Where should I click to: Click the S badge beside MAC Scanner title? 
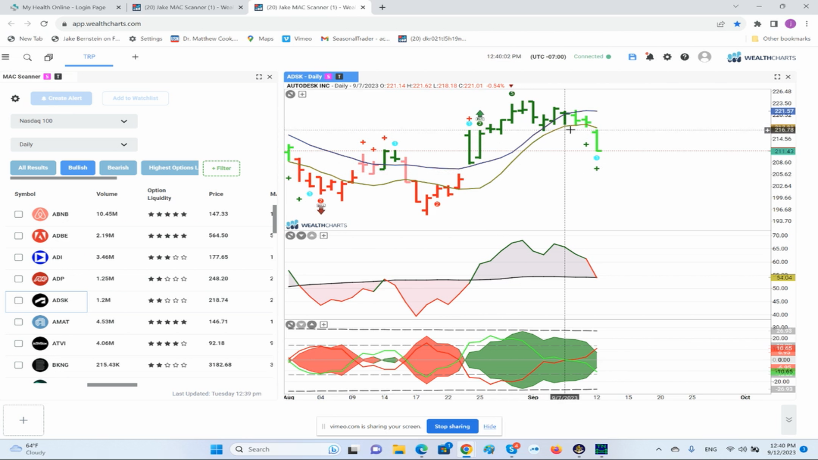[x=47, y=77]
